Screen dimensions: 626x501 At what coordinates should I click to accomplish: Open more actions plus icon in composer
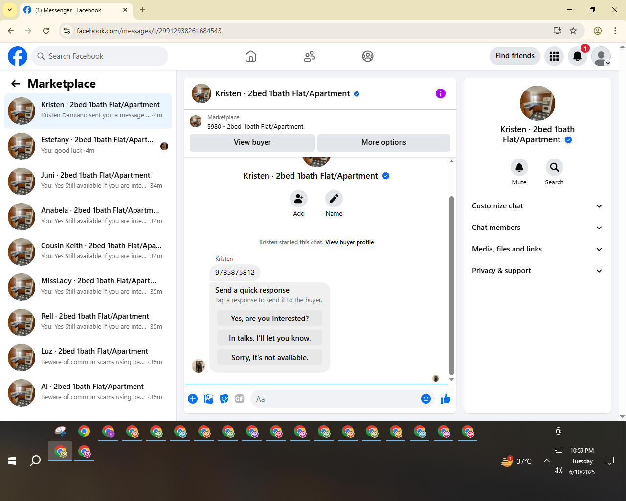[x=193, y=399]
